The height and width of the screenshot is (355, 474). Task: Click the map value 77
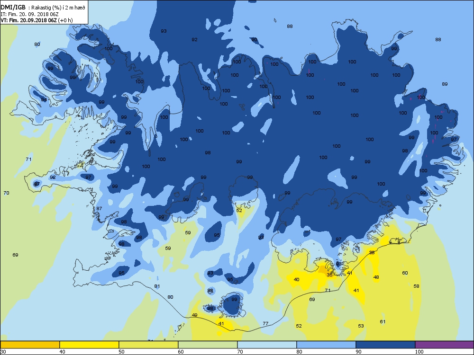265,324
